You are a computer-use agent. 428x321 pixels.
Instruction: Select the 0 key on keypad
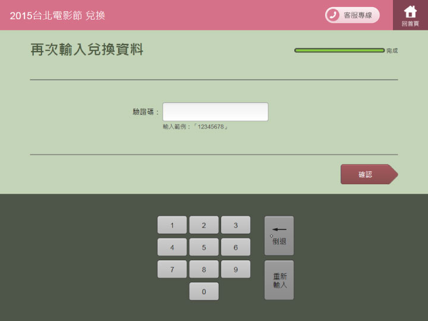[204, 291]
